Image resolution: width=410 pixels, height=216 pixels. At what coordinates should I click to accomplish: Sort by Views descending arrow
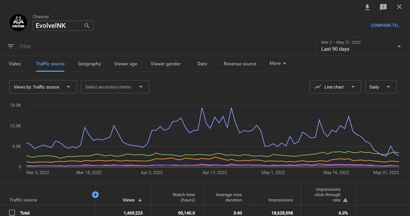tap(140, 200)
